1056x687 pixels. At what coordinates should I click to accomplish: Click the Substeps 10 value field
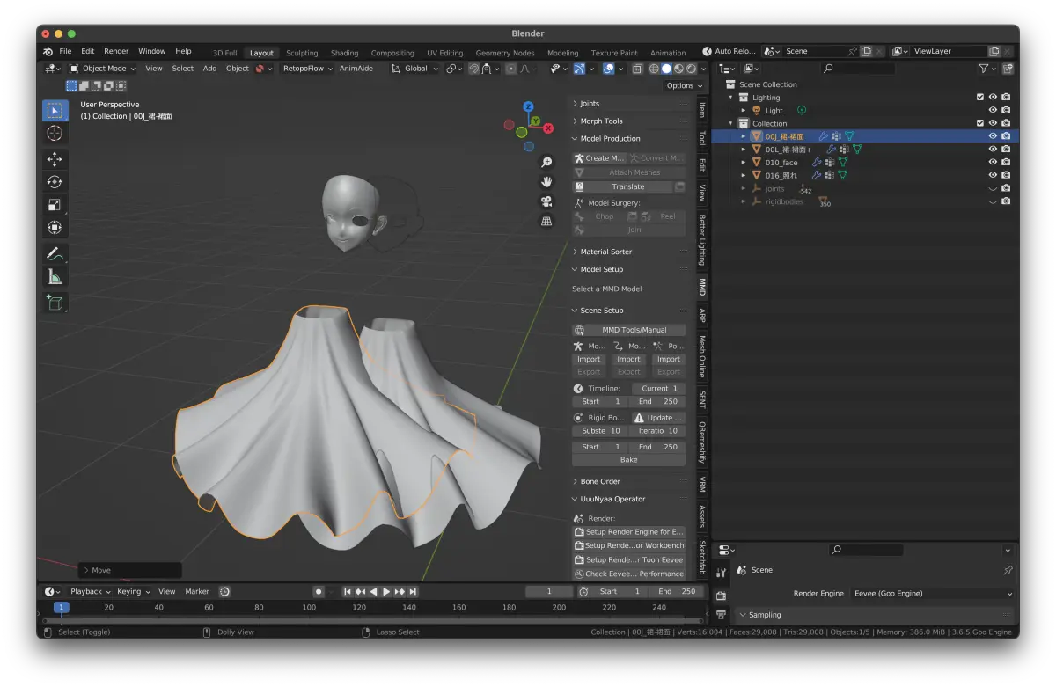click(600, 431)
